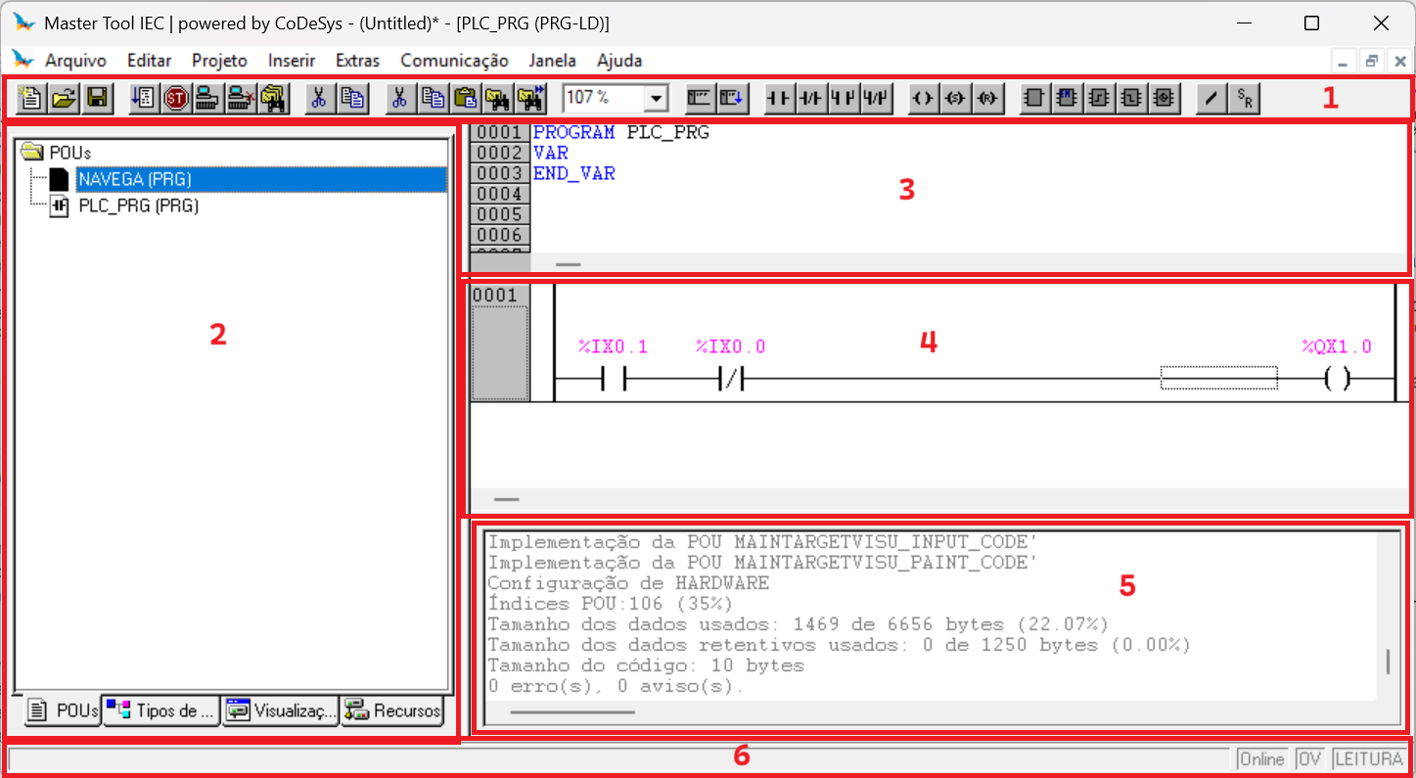Insert falling edge detection block

1131,98
